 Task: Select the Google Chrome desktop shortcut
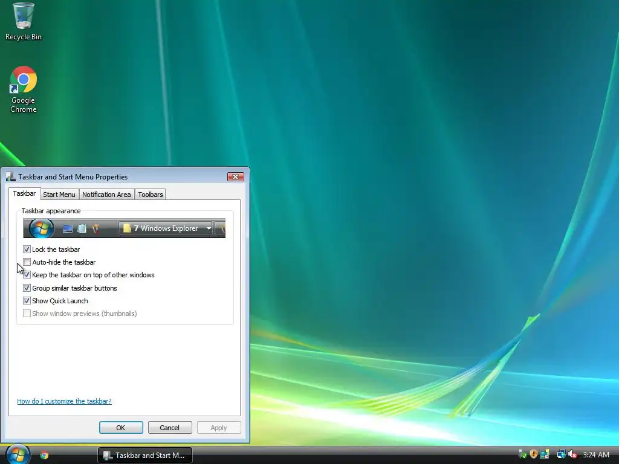pyautogui.click(x=23, y=89)
